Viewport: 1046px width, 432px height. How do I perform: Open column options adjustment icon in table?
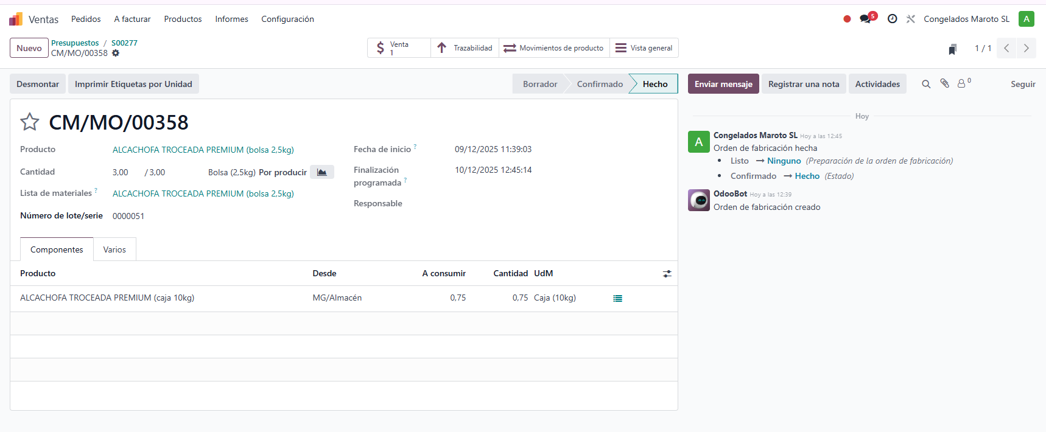[x=667, y=274]
